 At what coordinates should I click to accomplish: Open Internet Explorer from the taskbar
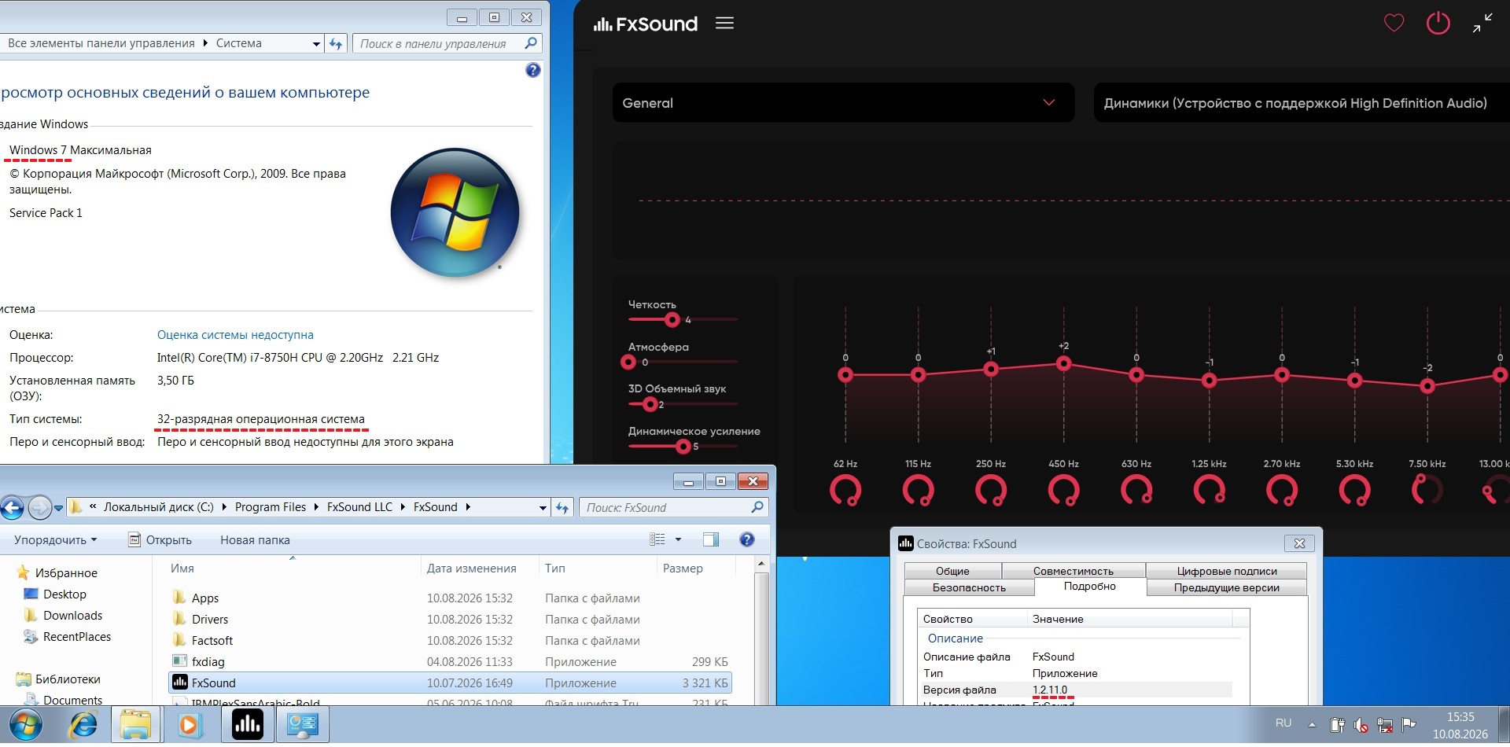[82, 724]
